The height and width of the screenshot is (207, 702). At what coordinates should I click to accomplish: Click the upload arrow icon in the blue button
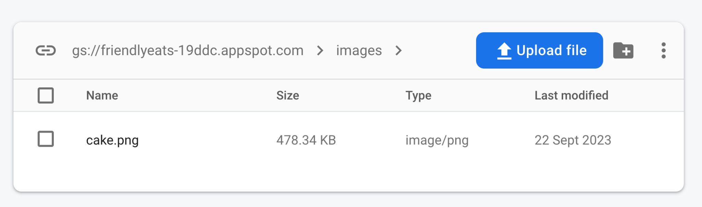pyautogui.click(x=504, y=51)
